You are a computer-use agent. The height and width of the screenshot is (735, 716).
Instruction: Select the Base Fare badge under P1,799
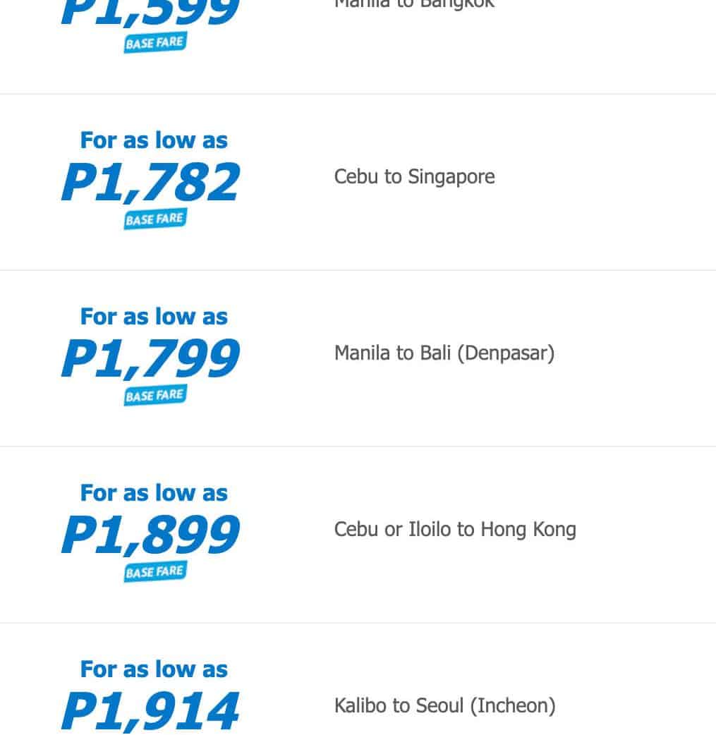tap(154, 396)
